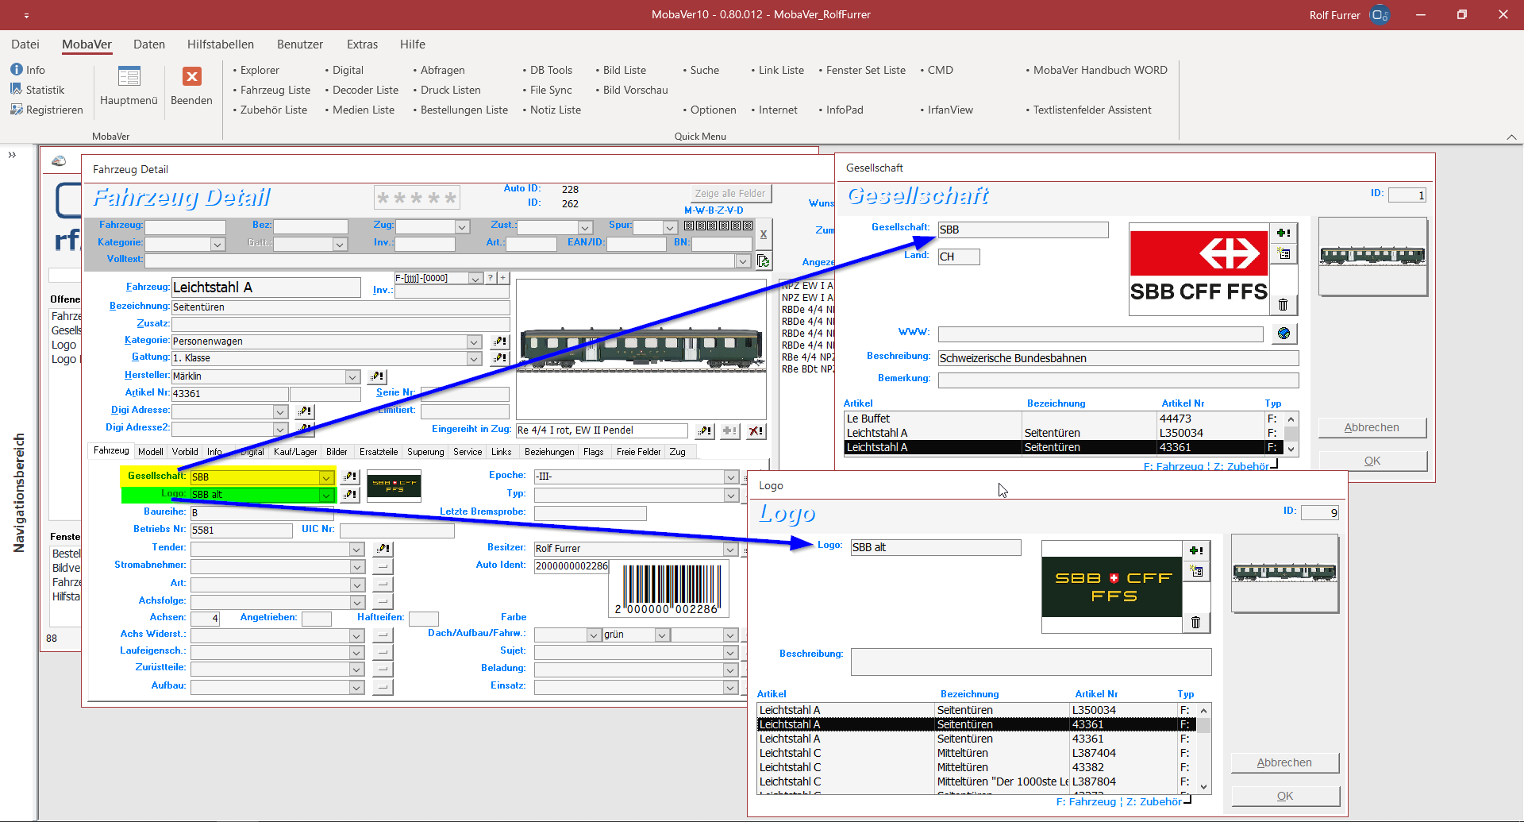Select Mitteltüren "Der 1000ste" row in Logo list
Viewport: 1524px width, 822px height.
[976, 781]
